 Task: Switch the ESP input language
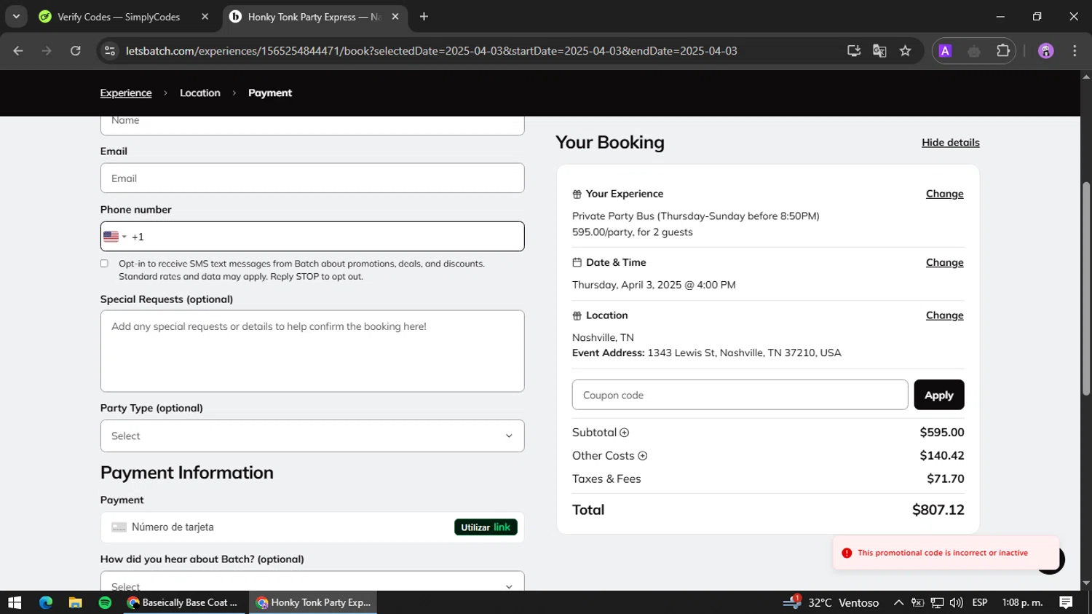pos(980,602)
